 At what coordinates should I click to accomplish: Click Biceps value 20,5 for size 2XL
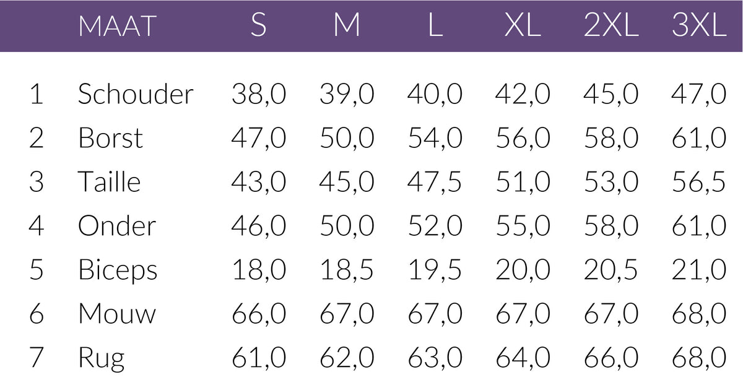[x=610, y=270]
